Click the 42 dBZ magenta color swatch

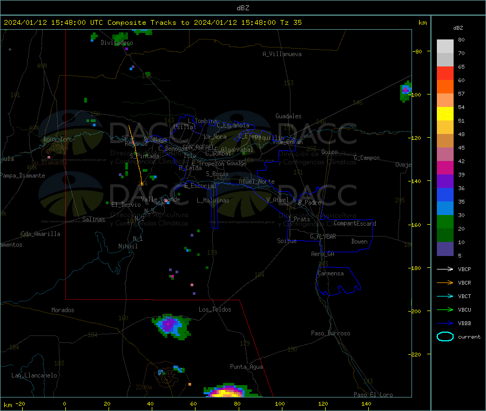pyautogui.click(x=445, y=167)
